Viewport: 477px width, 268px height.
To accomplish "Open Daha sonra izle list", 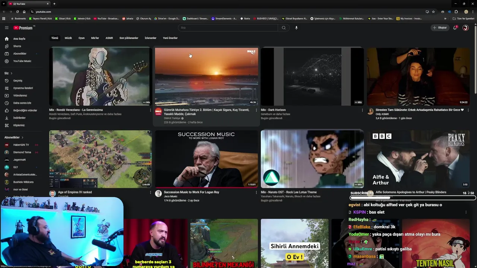I will coord(23,103).
